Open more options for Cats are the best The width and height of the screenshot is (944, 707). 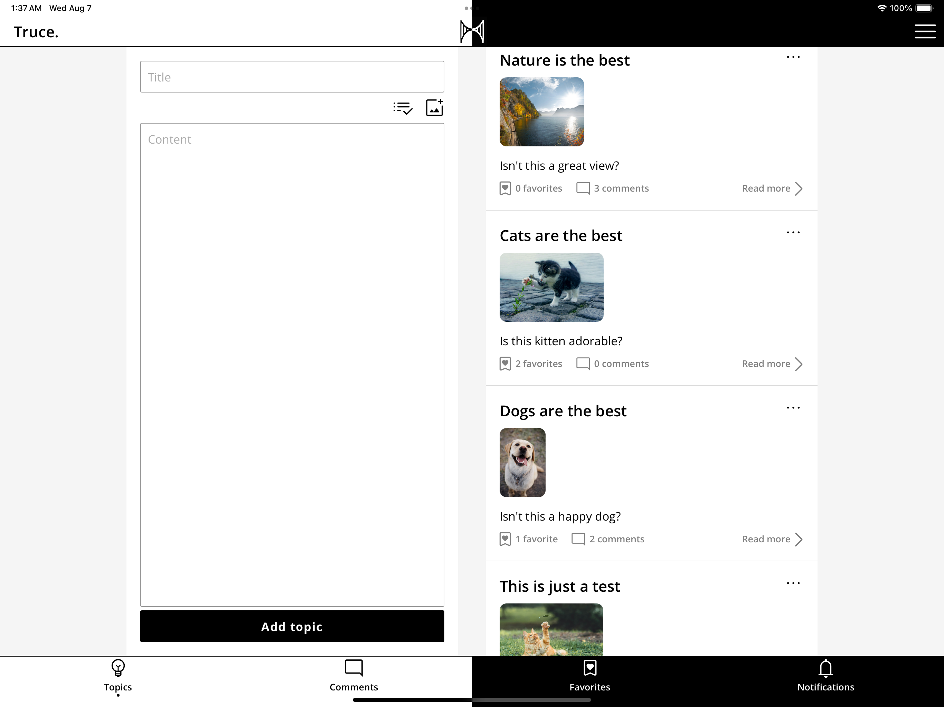(x=793, y=232)
